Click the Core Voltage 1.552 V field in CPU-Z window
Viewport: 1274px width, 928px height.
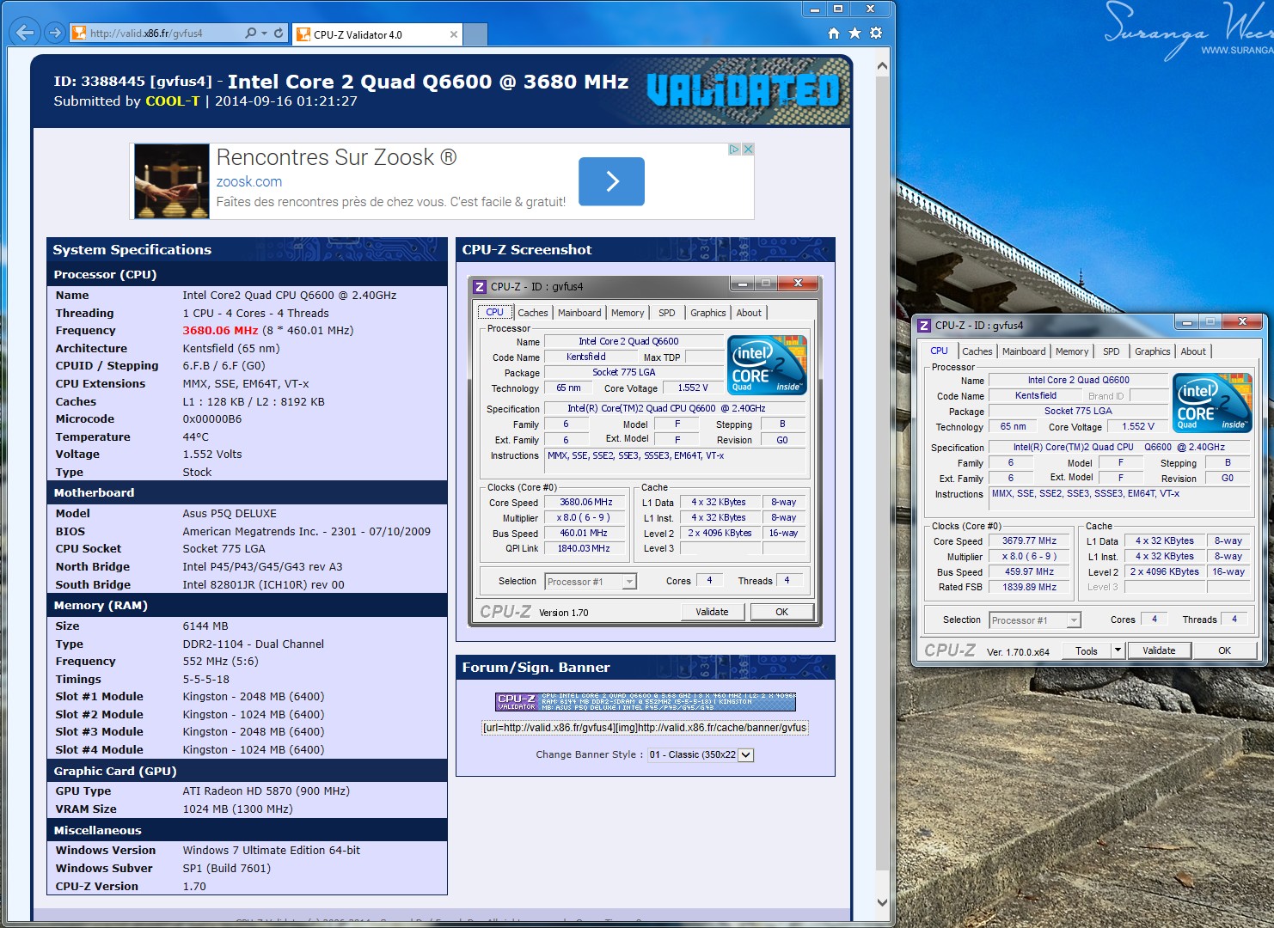coord(1137,426)
